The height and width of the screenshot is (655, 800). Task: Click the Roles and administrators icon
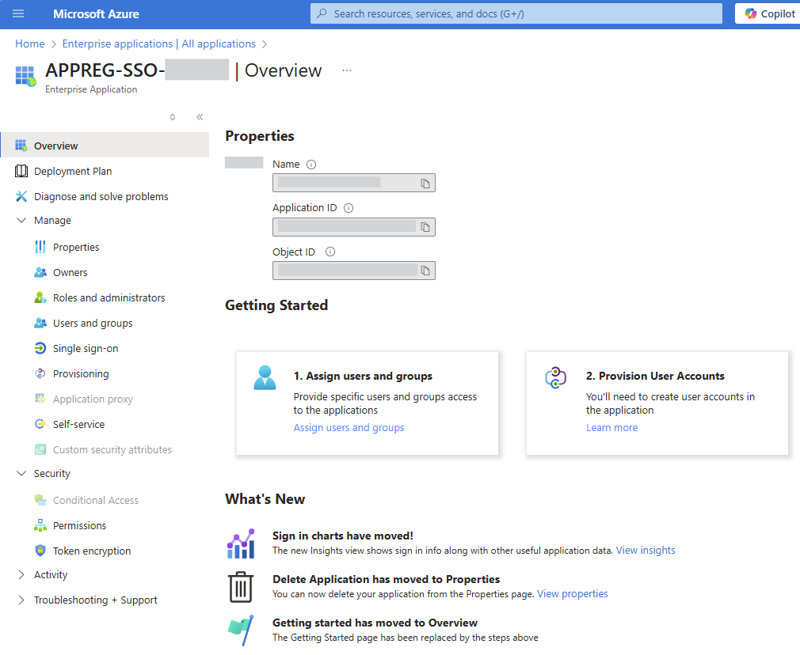coord(40,297)
